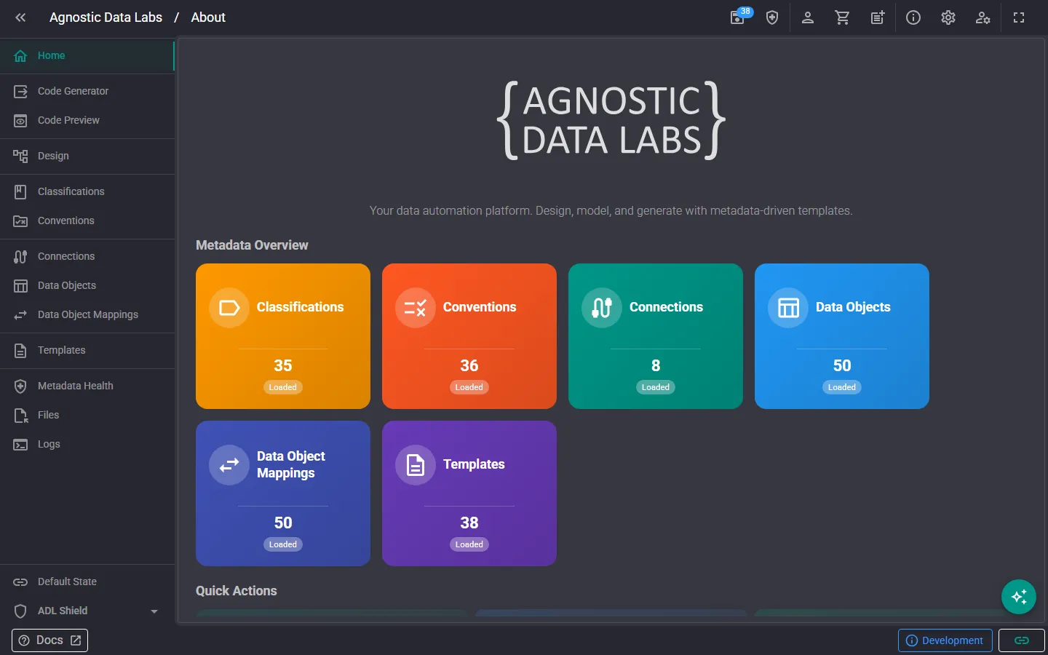Image resolution: width=1048 pixels, height=655 pixels.
Task: Click the Development environment button
Action: [x=945, y=640]
